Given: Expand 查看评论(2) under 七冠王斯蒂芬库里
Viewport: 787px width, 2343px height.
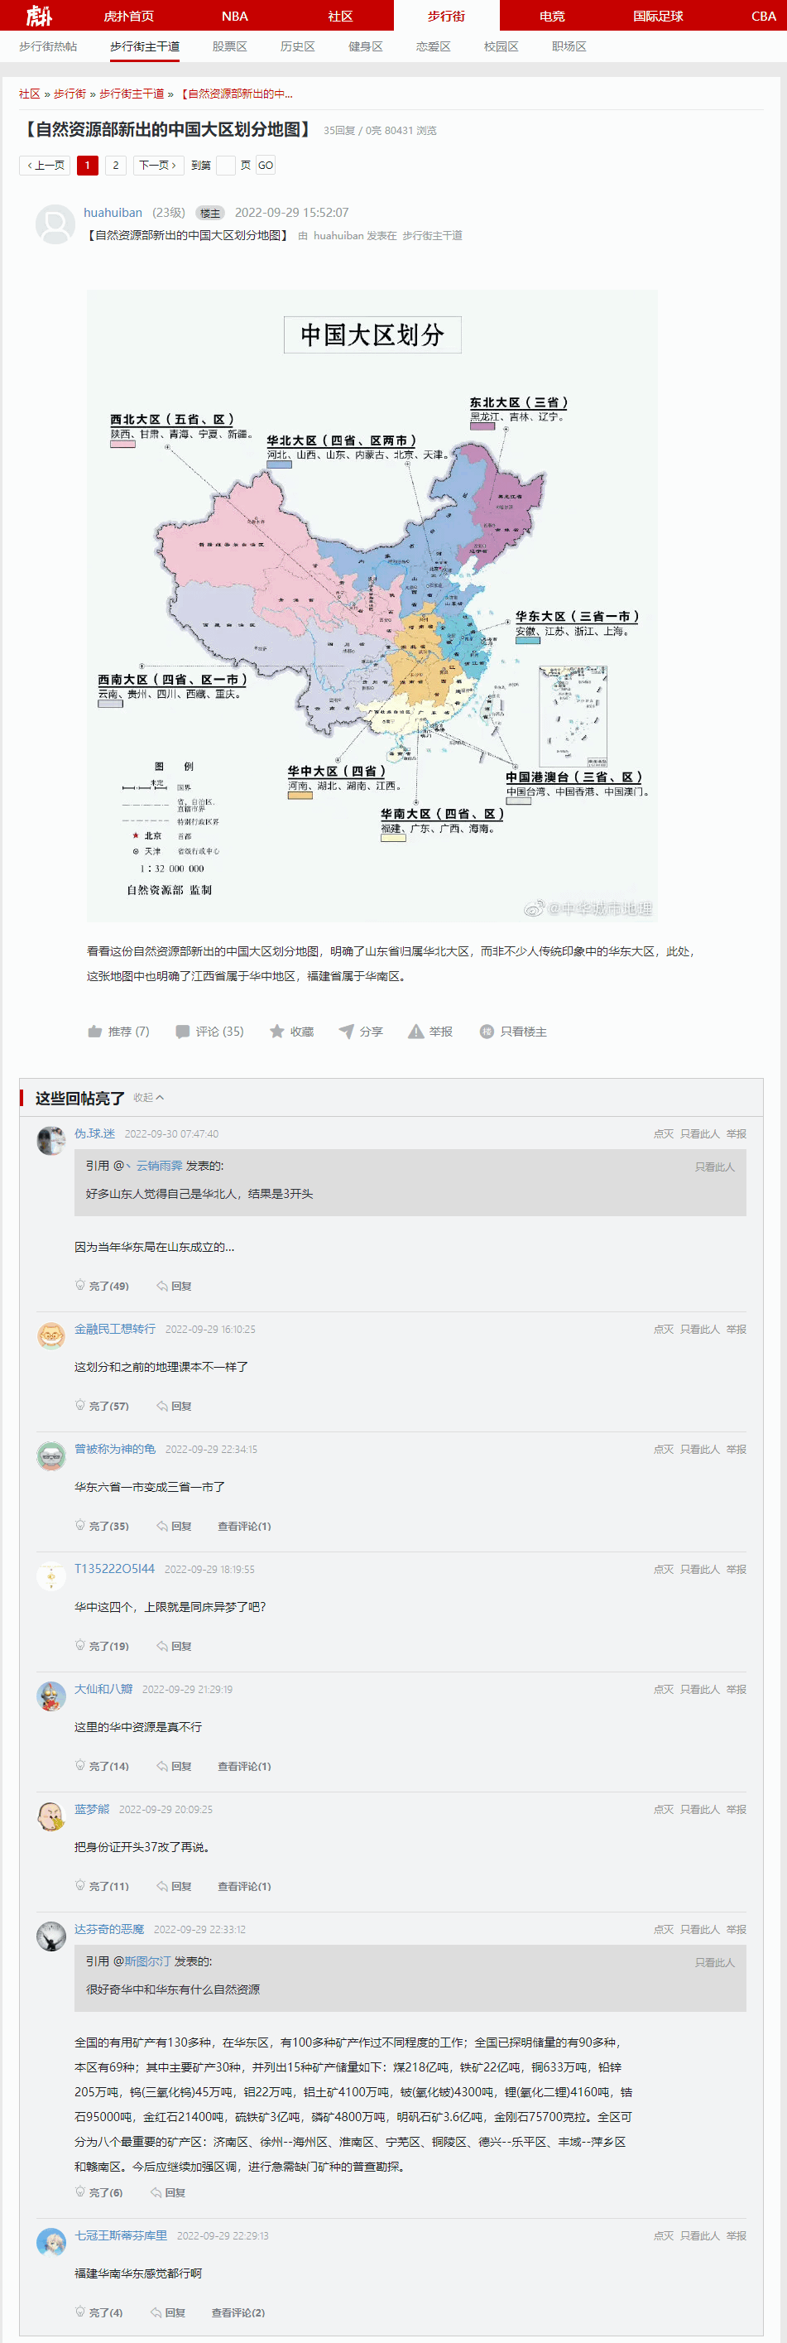Looking at the screenshot, I should [238, 2313].
